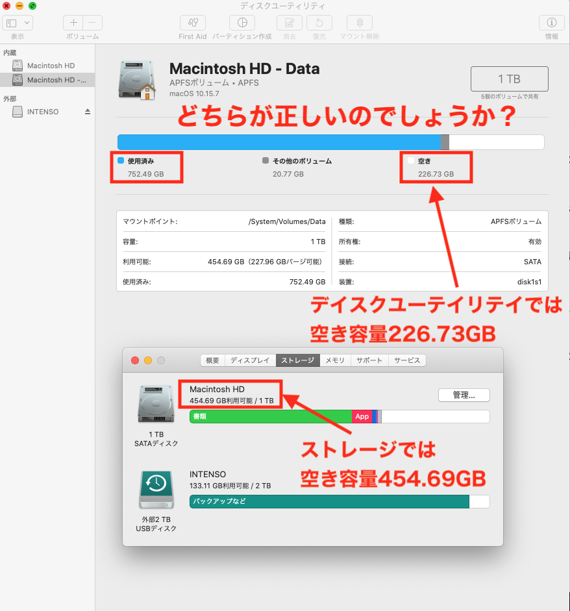Image resolution: width=570 pixels, height=611 pixels.
Task: Click the white 空き legend swatch
Action: click(x=411, y=160)
